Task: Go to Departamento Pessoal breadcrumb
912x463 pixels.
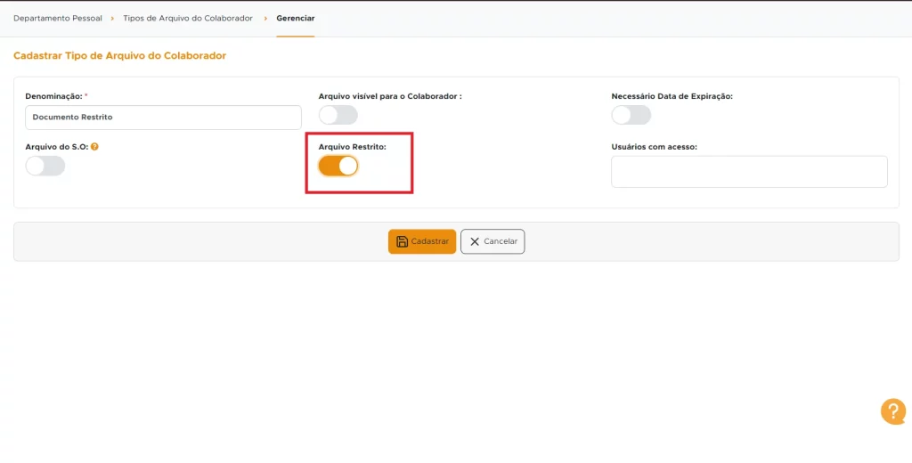Action: [x=58, y=18]
